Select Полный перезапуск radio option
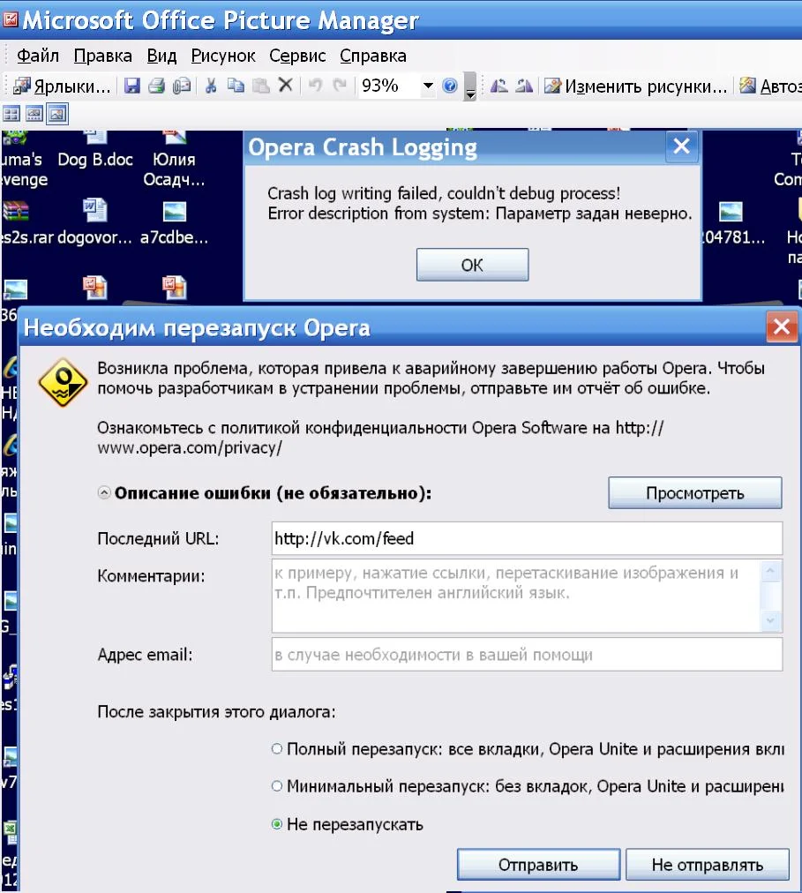Screen dimensions: 802x893 [x=277, y=749]
